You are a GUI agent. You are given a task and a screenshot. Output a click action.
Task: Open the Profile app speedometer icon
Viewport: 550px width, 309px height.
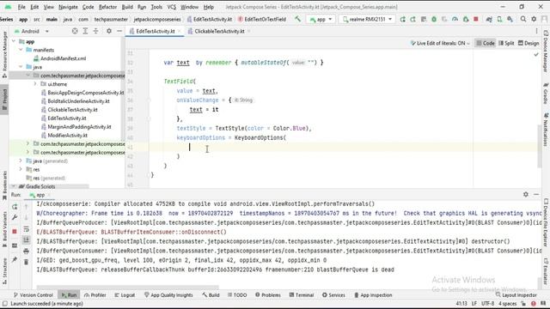(x=455, y=19)
